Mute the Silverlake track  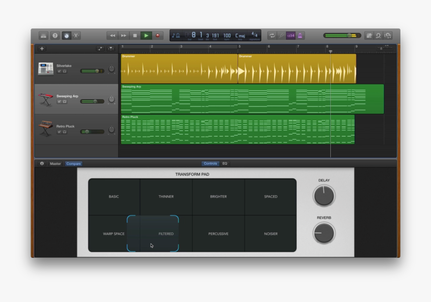pos(59,71)
